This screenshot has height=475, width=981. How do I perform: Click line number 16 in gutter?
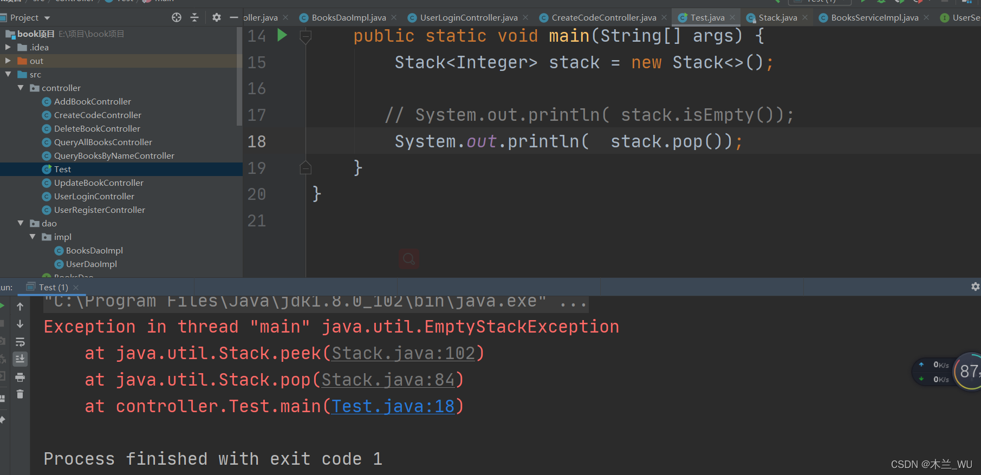257,89
